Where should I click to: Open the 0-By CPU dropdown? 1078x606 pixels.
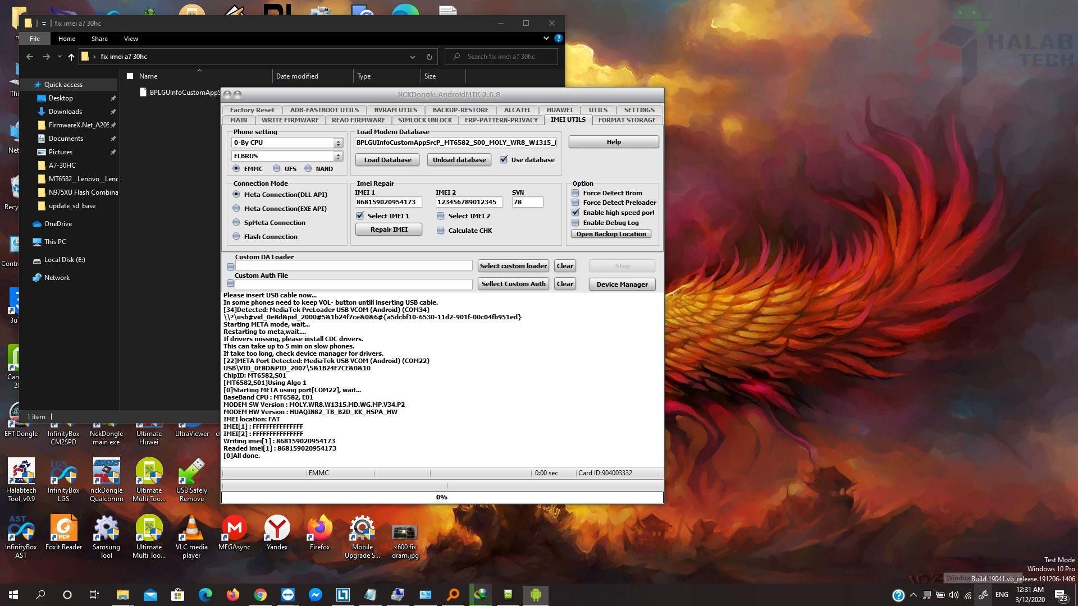point(338,143)
